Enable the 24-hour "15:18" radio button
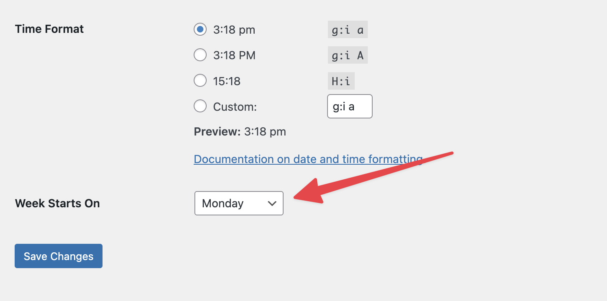This screenshot has width=607, height=301. [x=200, y=81]
